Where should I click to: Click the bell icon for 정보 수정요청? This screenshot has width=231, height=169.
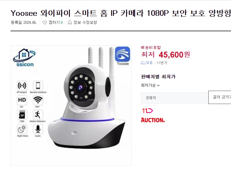(x=70, y=23)
